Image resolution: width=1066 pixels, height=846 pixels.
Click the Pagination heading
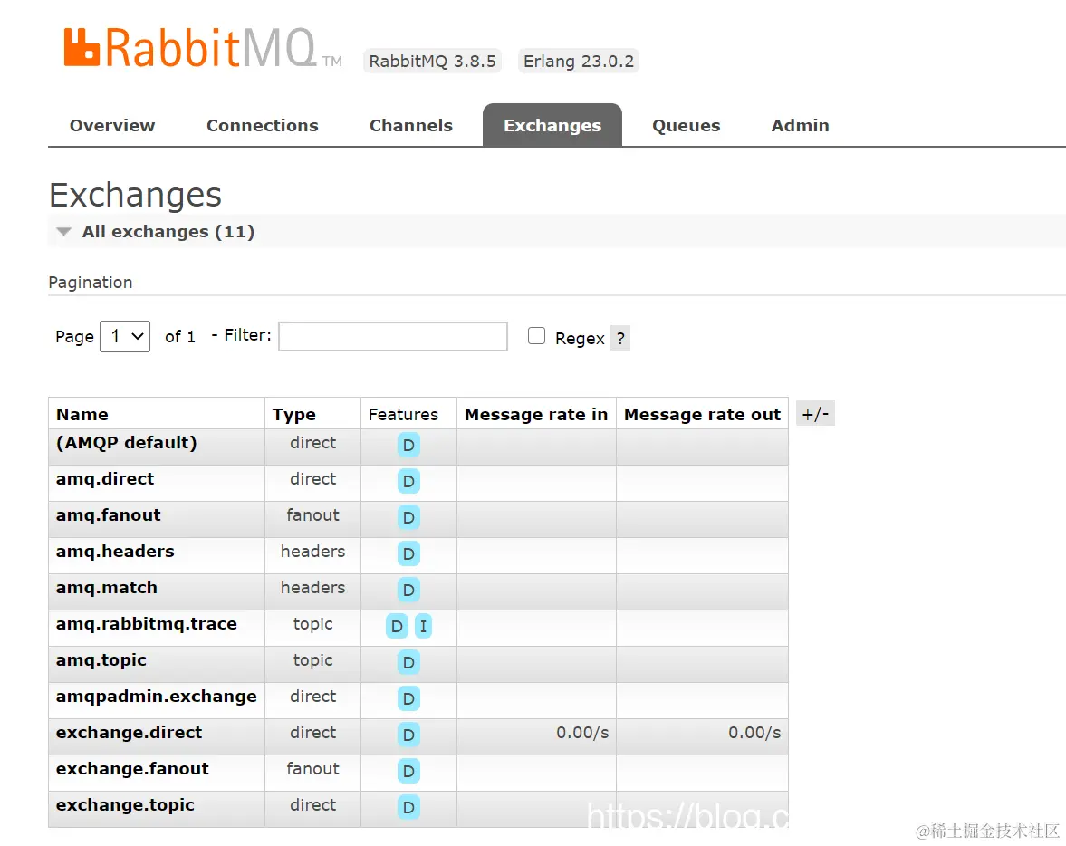91,283
